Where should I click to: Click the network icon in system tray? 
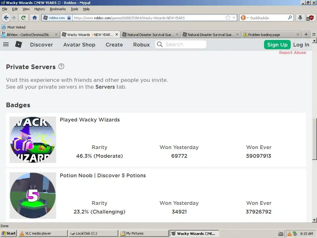click(295, 234)
